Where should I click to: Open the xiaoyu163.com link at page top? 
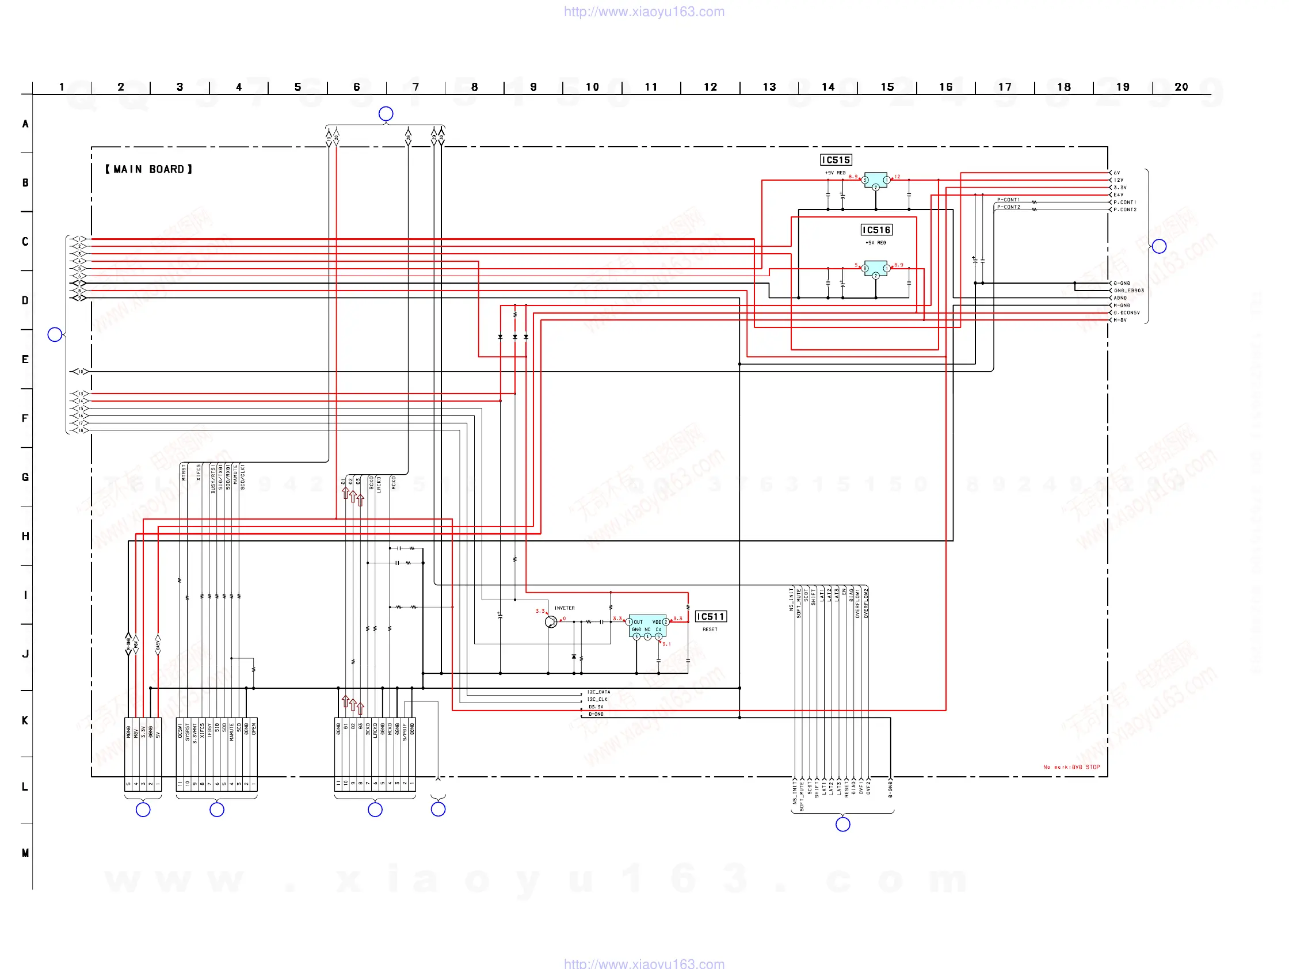(644, 12)
